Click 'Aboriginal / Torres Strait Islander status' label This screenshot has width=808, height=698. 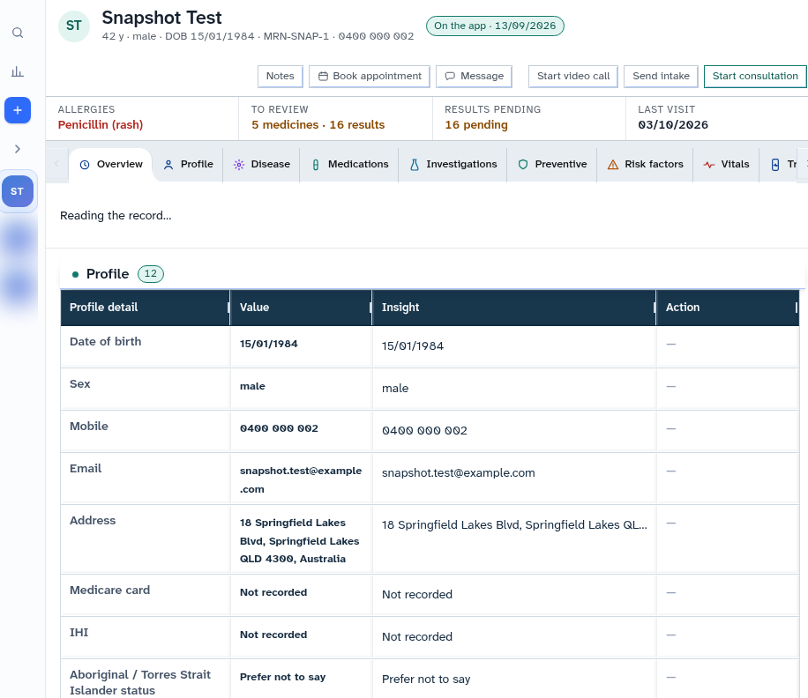click(140, 682)
